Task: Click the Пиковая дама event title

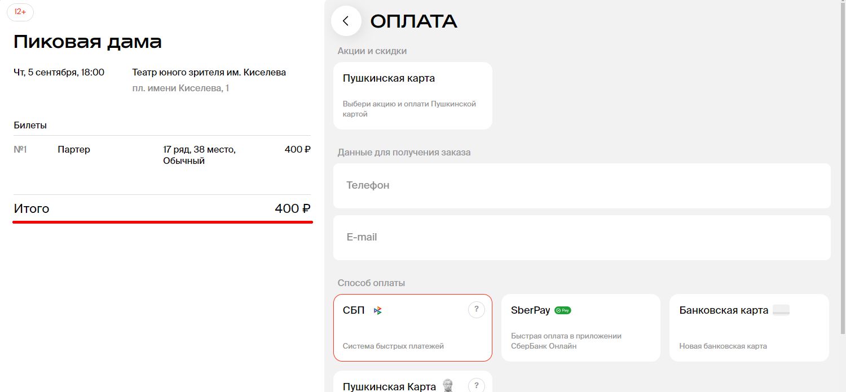Action: [87, 42]
